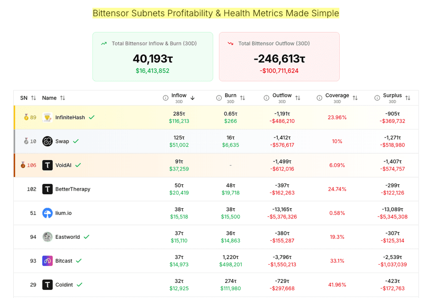Toggle Inflow column descending sort arrow
This screenshot has width=431, height=298.
click(193, 98)
